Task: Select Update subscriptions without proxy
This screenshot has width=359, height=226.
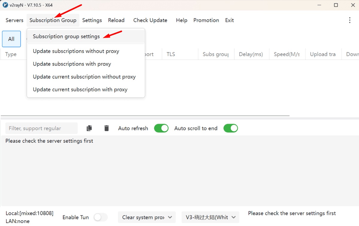Action: (x=86, y=51)
